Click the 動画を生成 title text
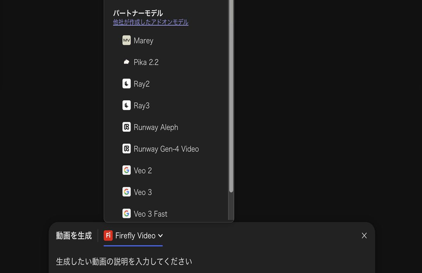 click(74, 235)
